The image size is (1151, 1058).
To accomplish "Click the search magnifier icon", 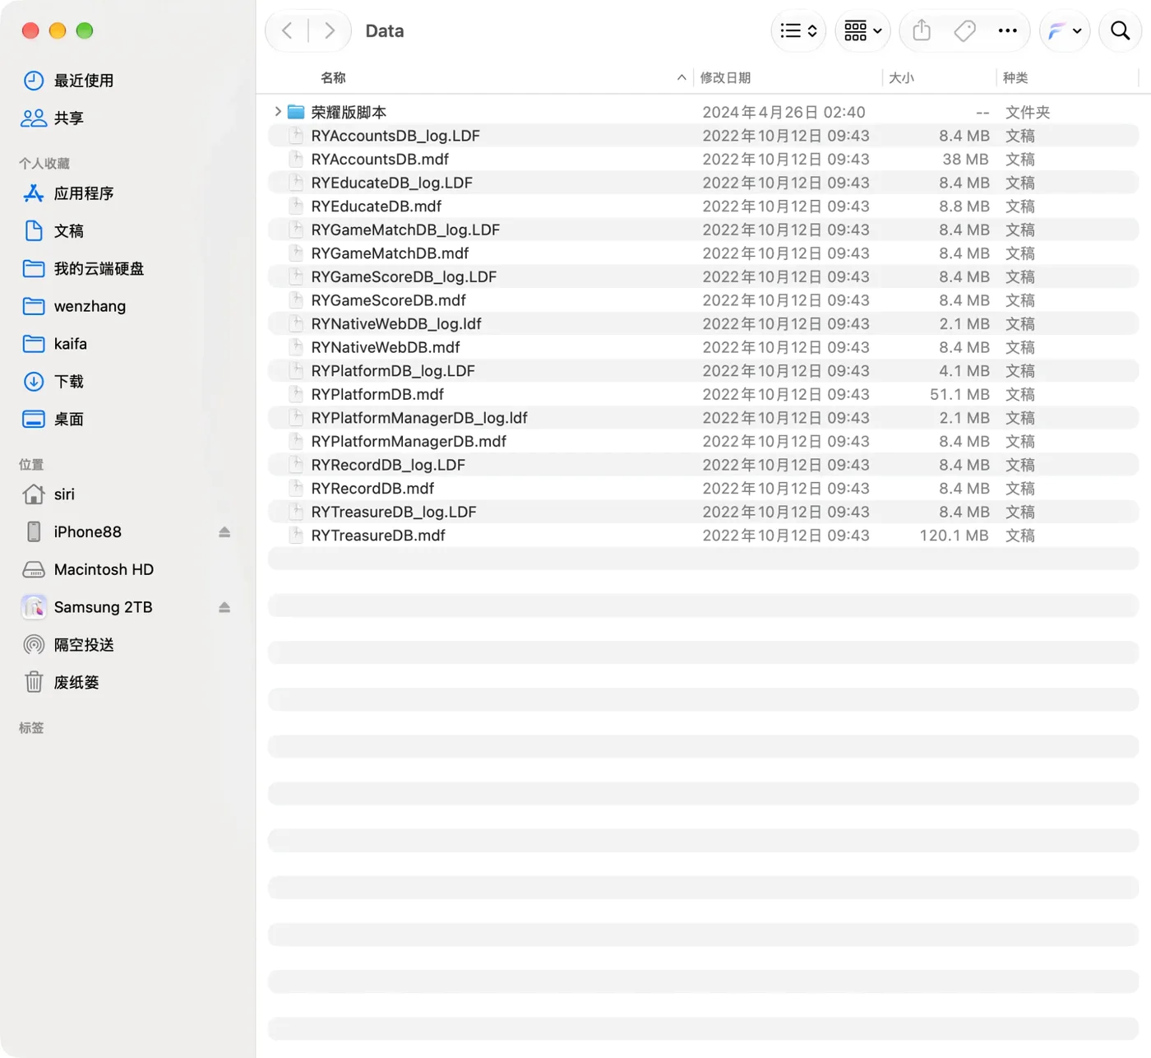I will pyautogui.click(x=1120, y=31).
